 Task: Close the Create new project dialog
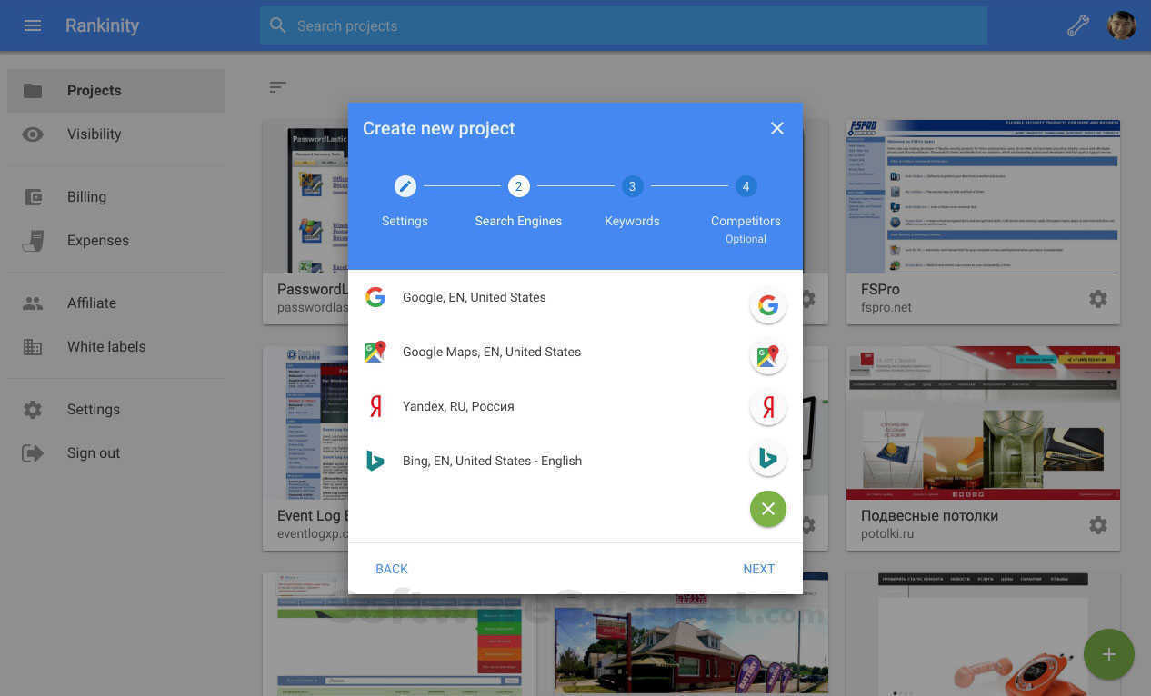[777, 128]
